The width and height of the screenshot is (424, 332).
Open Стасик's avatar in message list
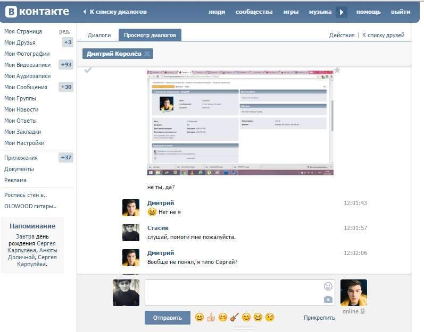tap(131, 233)
